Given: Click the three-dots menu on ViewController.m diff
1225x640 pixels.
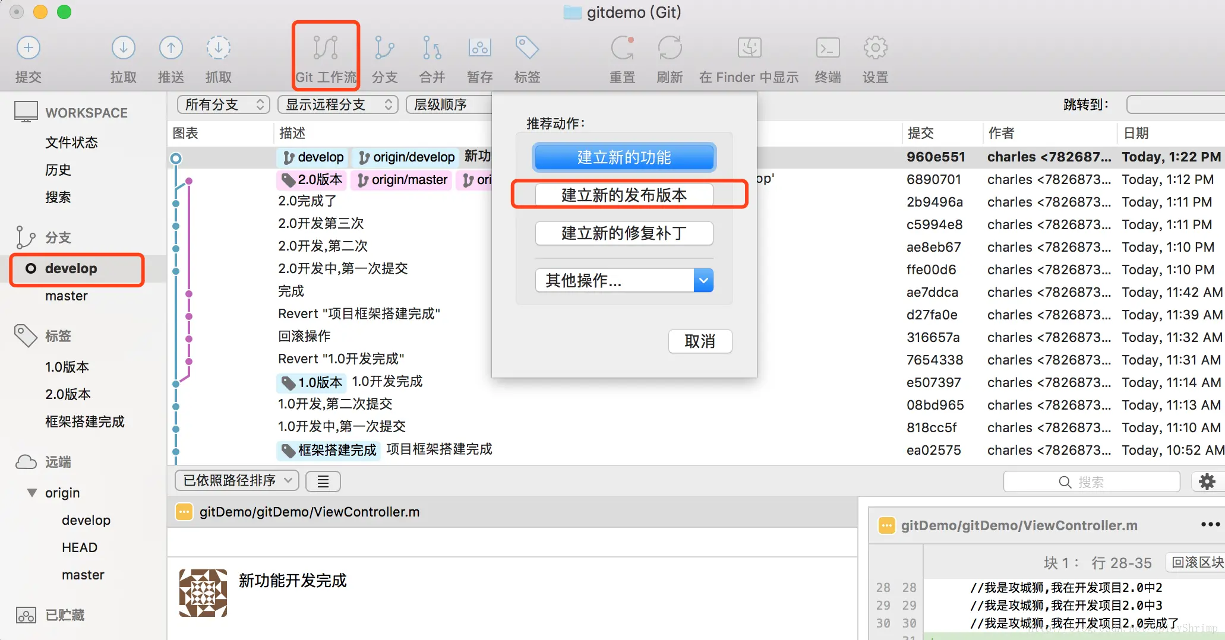Looking at the screenshot, I should (1210, 524).
